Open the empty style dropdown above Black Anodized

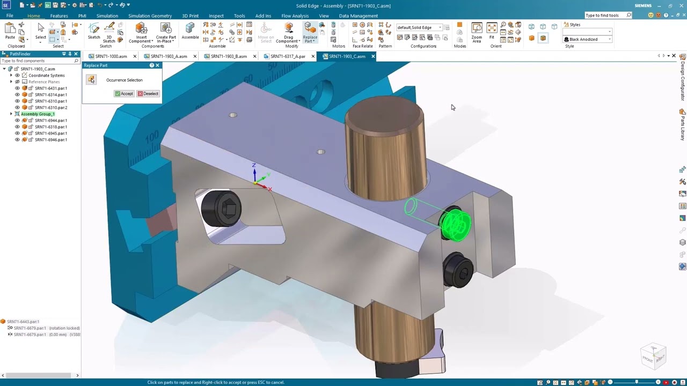(610, 32)
